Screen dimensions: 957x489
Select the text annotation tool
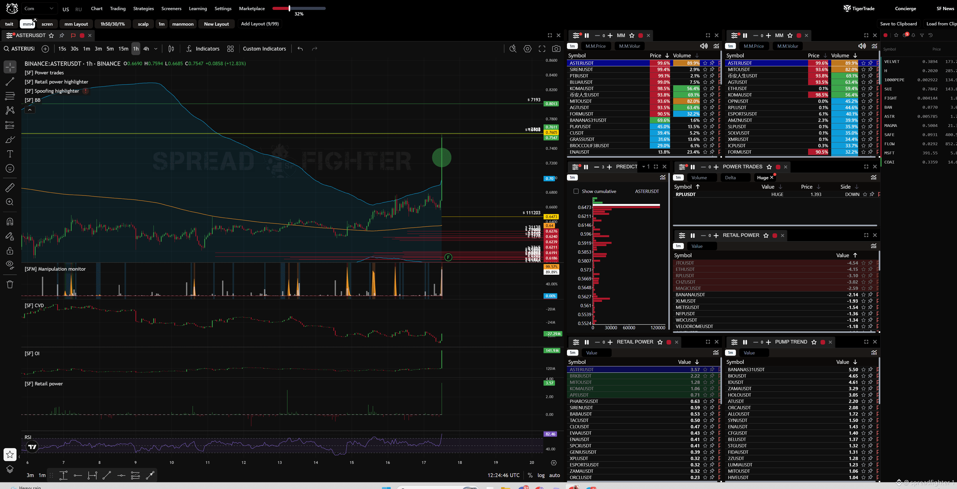tap(10, 154)
